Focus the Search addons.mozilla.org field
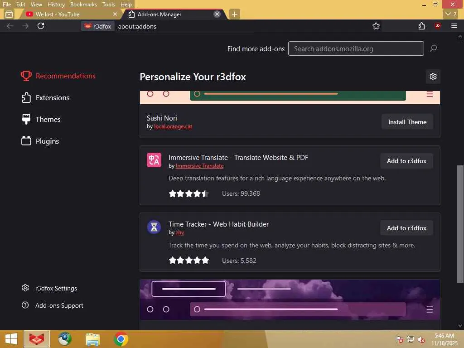Viewport: 464px width, 348px height. coord(356,48)
